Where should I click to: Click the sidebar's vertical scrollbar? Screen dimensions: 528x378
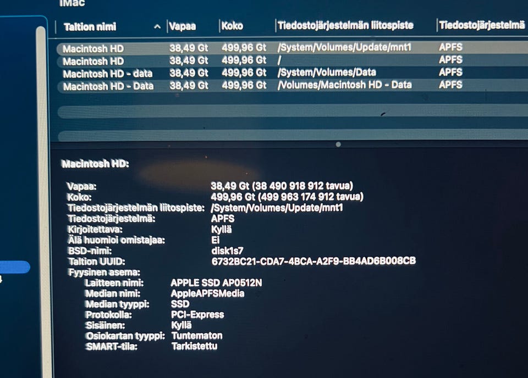(43, 202)
